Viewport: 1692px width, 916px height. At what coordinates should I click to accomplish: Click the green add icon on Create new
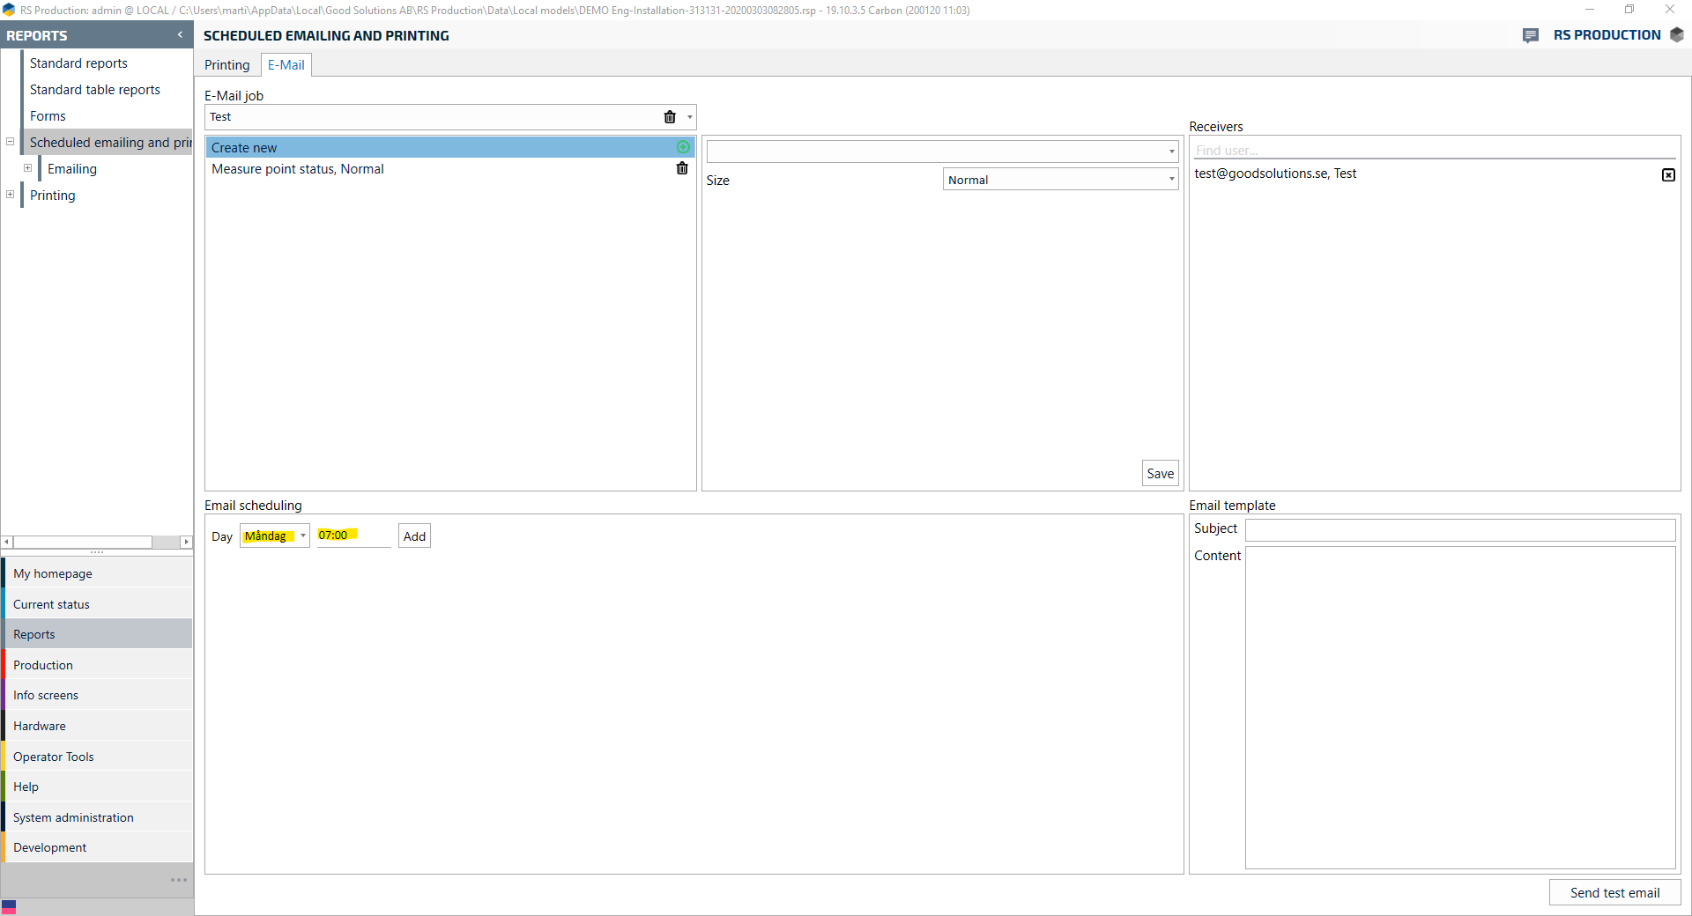(683, 147)
